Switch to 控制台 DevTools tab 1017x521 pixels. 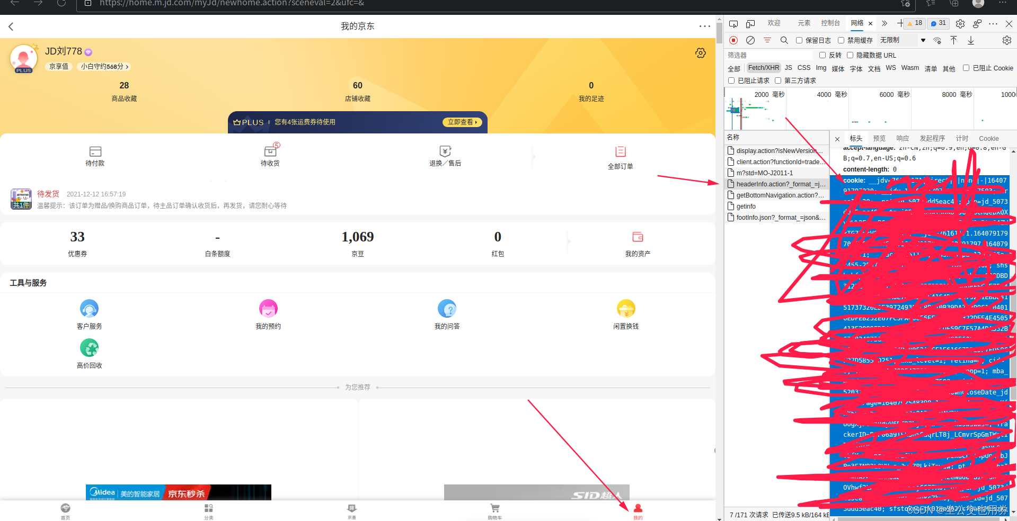[830, 23]
